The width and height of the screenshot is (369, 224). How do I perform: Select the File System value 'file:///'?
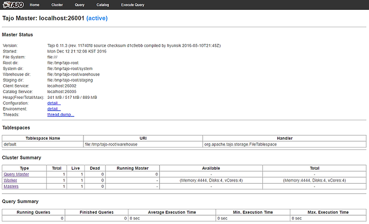pos(52,57)
